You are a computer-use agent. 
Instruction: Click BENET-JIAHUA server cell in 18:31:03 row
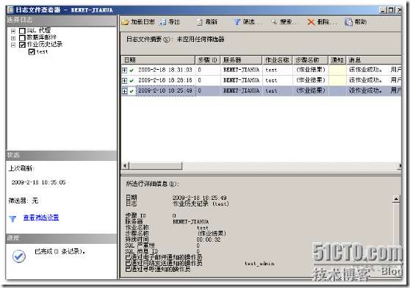pyautogui.click(x=241, y=70)
